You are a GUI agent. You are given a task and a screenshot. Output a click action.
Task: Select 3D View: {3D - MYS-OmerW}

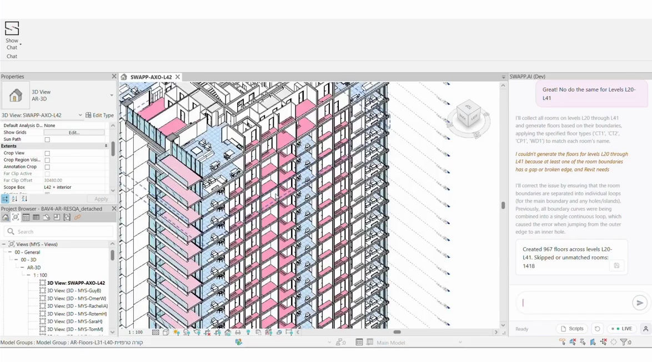click(x=77, y=298)
